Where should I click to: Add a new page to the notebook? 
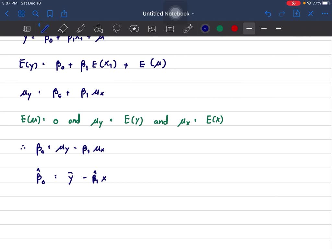(296, 14)
